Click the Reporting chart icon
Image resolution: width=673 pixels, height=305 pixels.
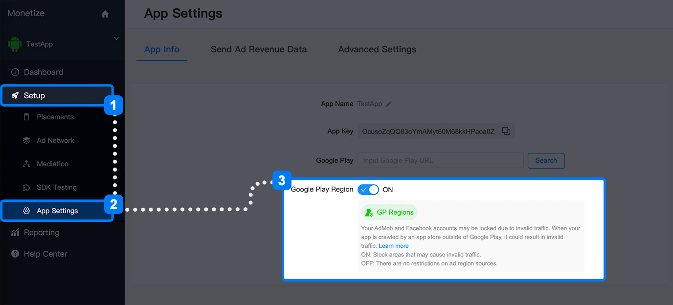(x=15, y=232)
